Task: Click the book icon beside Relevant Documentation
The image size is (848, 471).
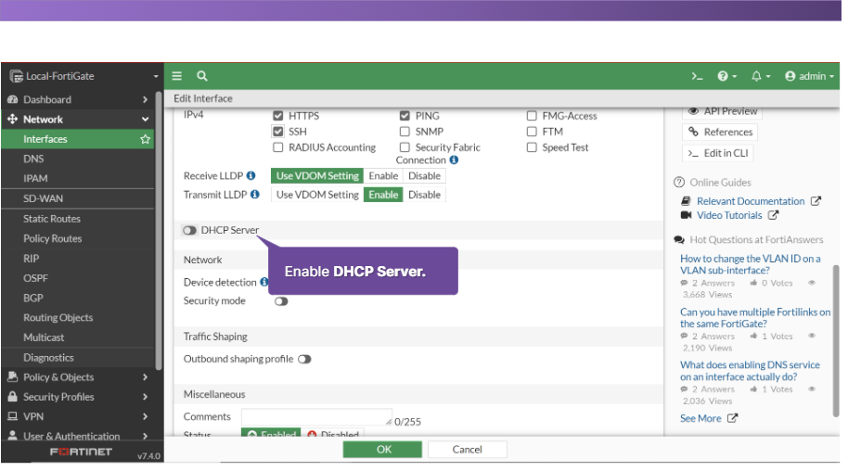Action: (686, 201)
